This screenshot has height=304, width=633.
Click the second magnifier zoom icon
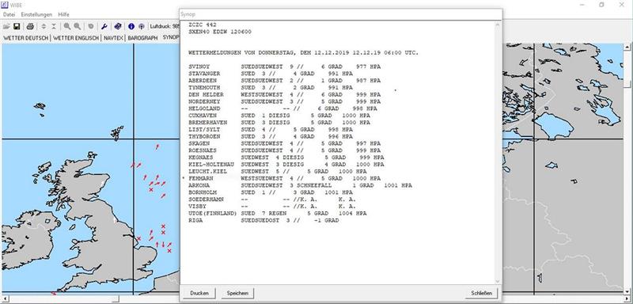[77, 26]
